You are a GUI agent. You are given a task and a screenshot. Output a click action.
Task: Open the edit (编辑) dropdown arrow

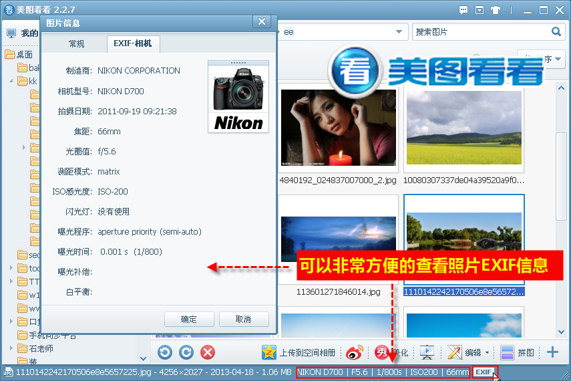[487, 352]
